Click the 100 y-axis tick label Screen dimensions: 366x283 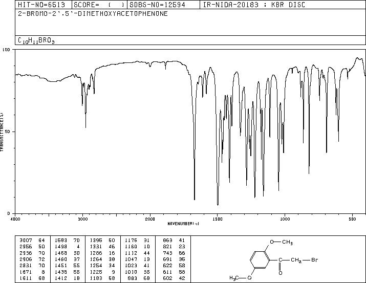click(x=6, y=50)
